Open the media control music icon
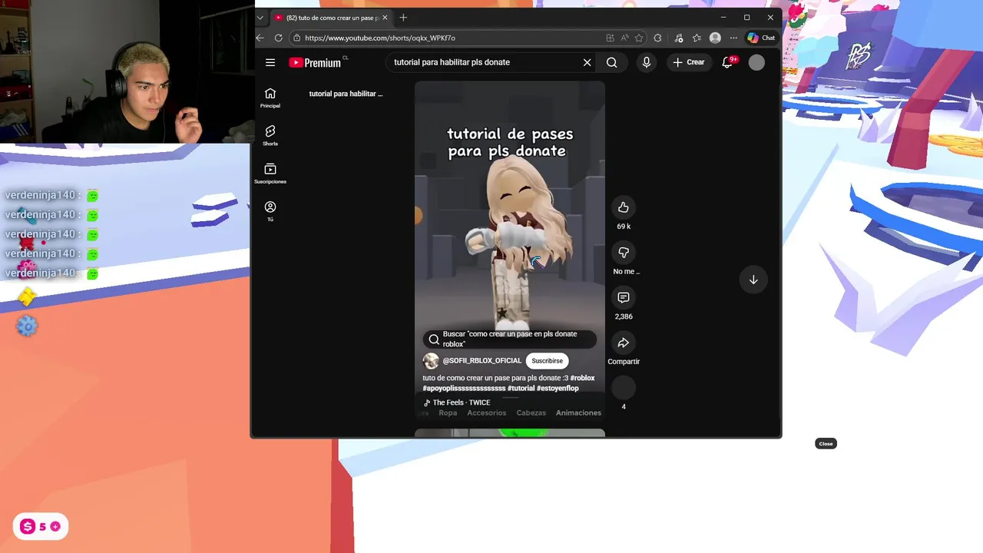 [x=678, y=38]
